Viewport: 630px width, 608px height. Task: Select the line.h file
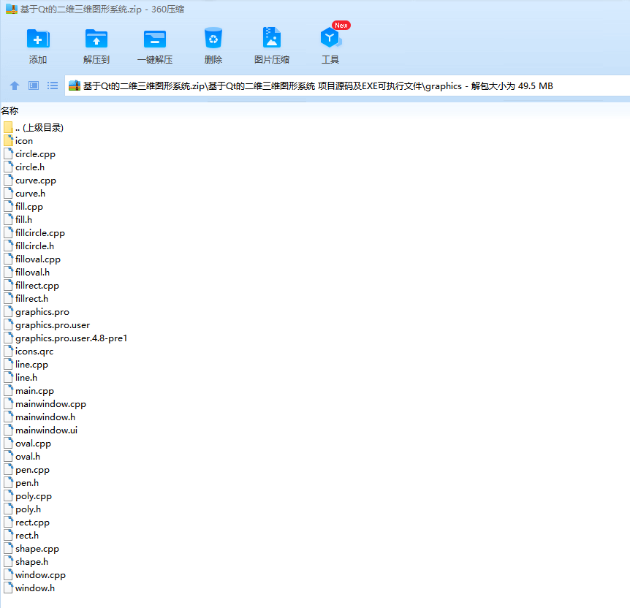(20, 378)
